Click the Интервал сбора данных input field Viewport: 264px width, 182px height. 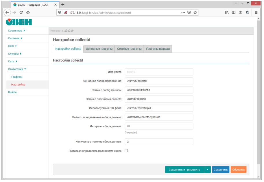[x=159, y=126]
